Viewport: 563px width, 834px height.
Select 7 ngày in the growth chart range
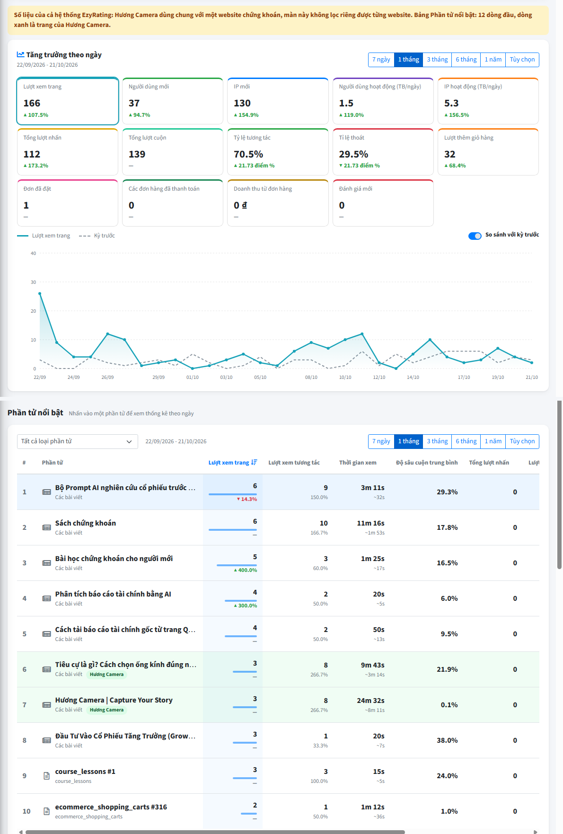coord(381,60)
